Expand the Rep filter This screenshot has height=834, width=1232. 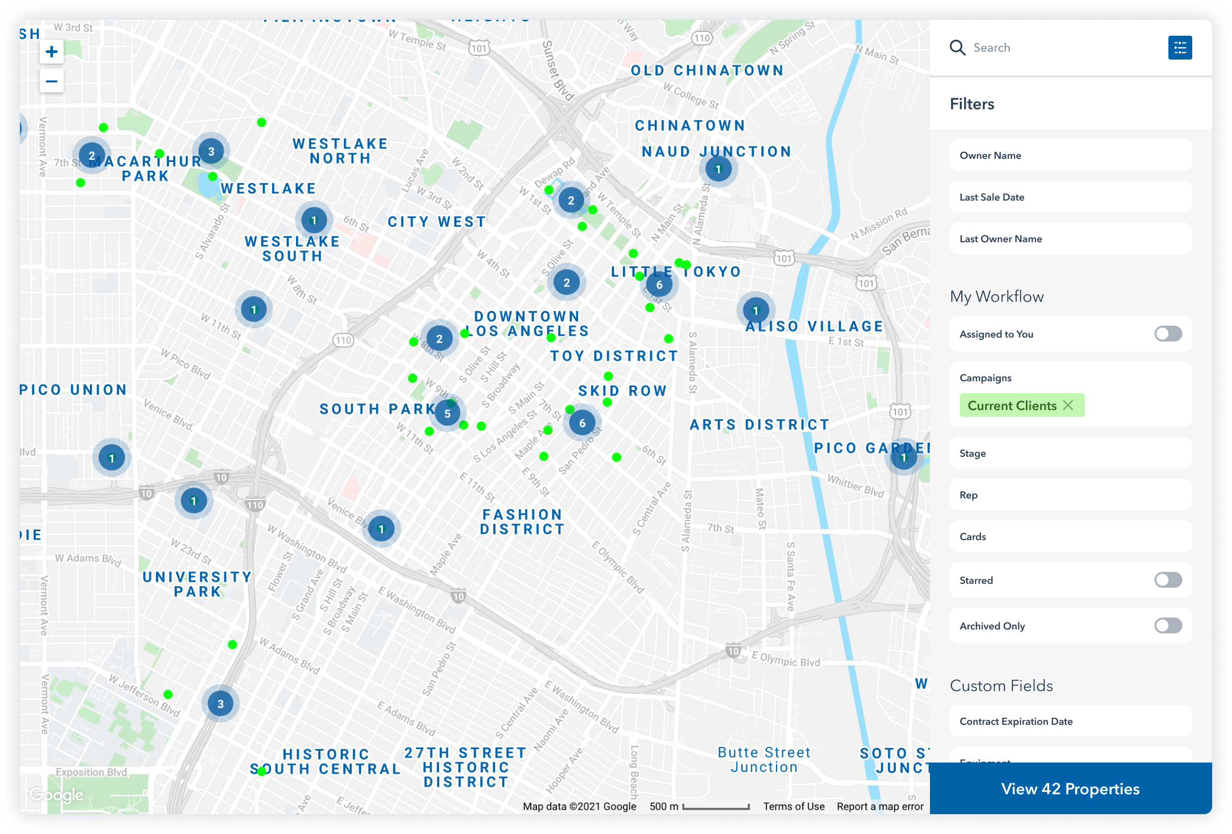pyautogui.click(x=1071, y=495)
